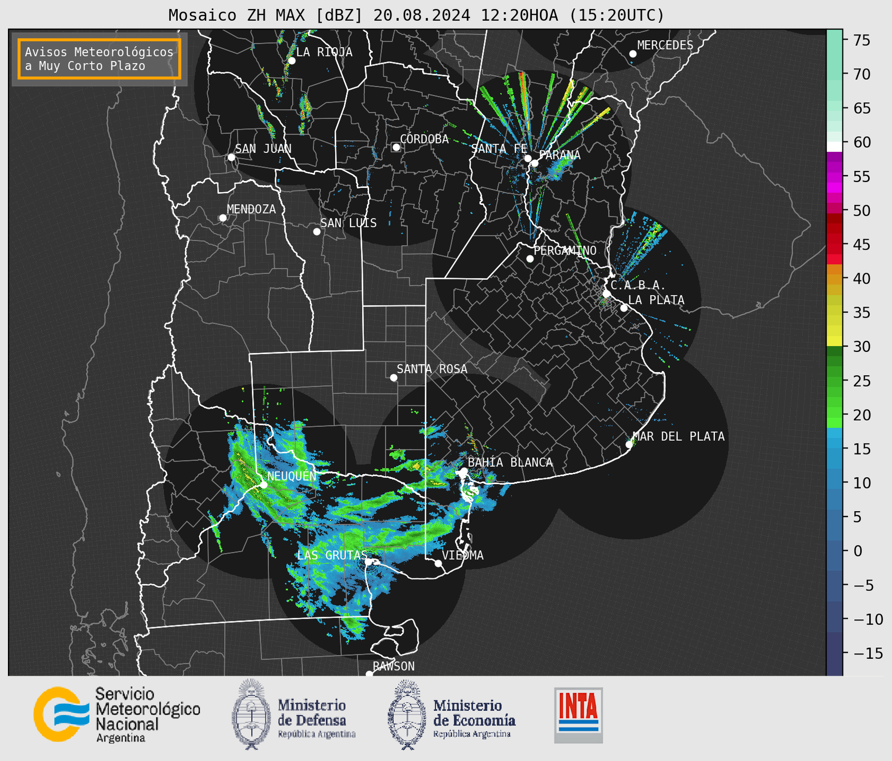Click the LA PLATA city marker dot

coord(624,308)
